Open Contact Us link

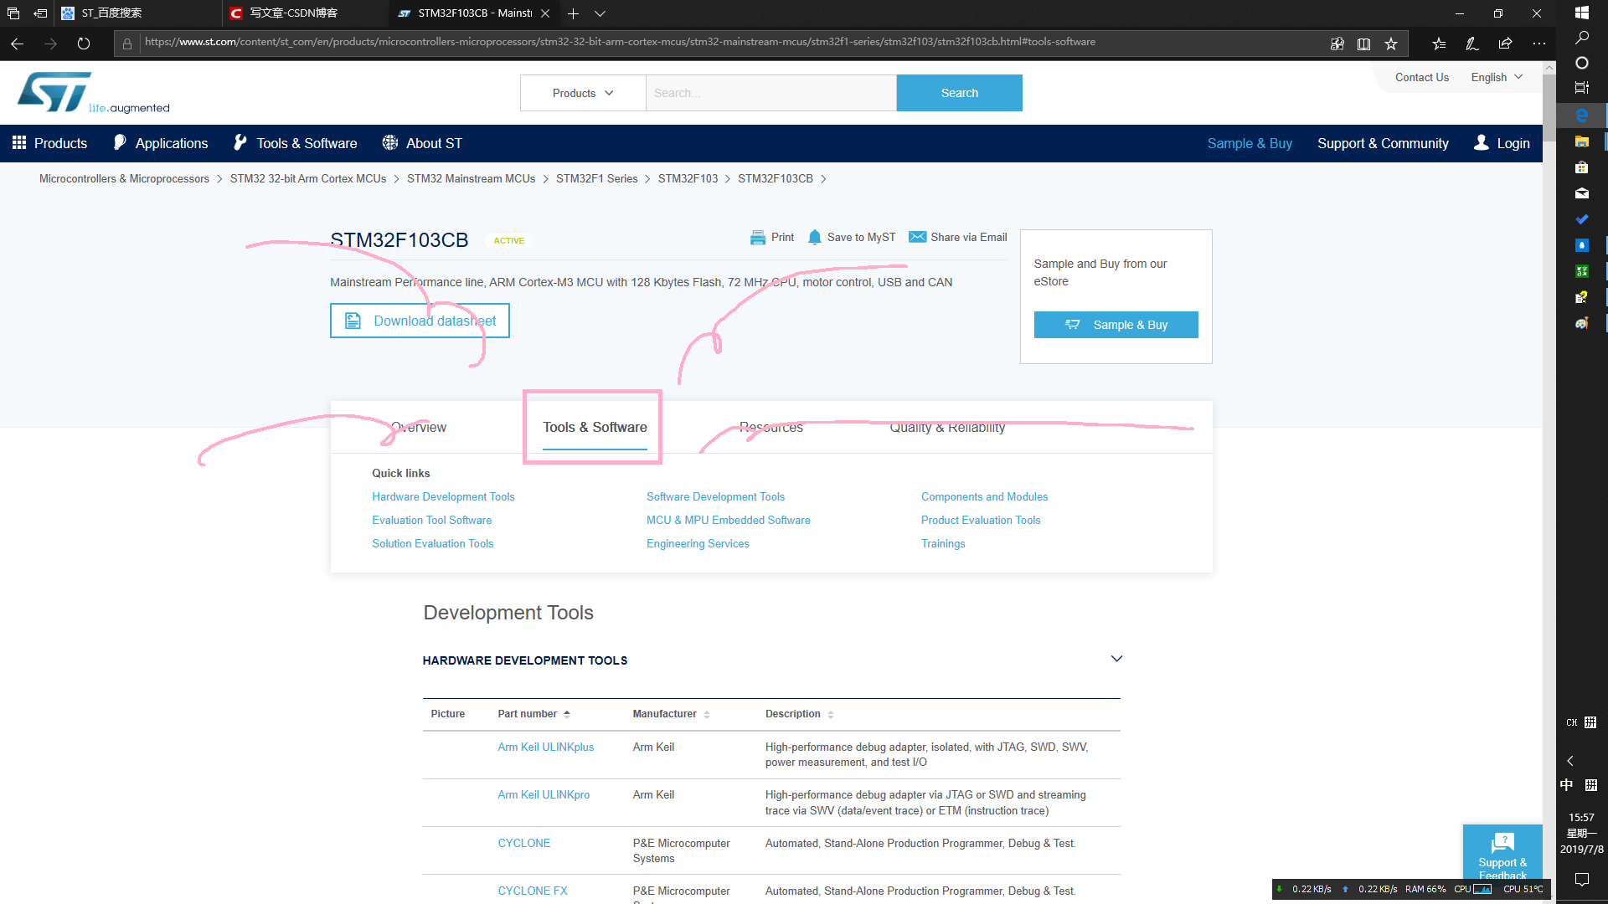[1421, 77]
